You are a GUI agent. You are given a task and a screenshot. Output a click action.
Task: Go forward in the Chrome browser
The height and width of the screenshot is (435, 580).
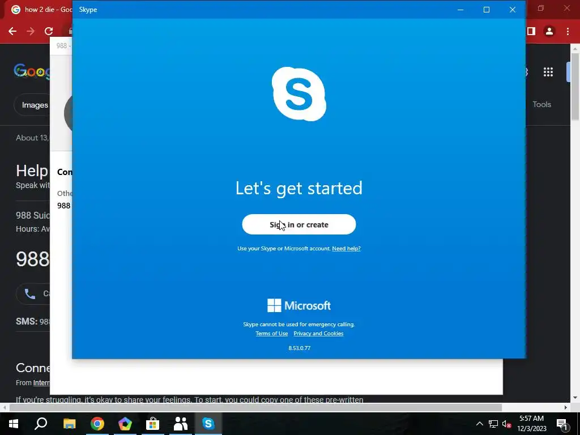31,31
